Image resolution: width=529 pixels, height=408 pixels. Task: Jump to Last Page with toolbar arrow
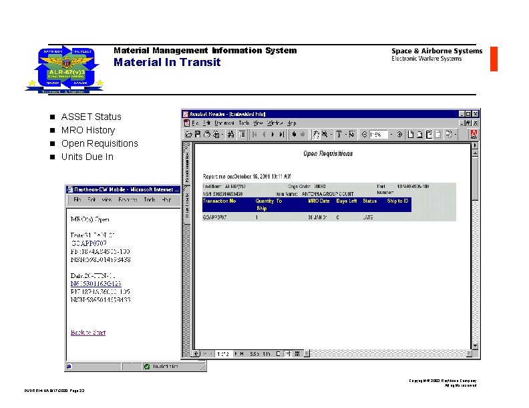[x=282, y=134]
